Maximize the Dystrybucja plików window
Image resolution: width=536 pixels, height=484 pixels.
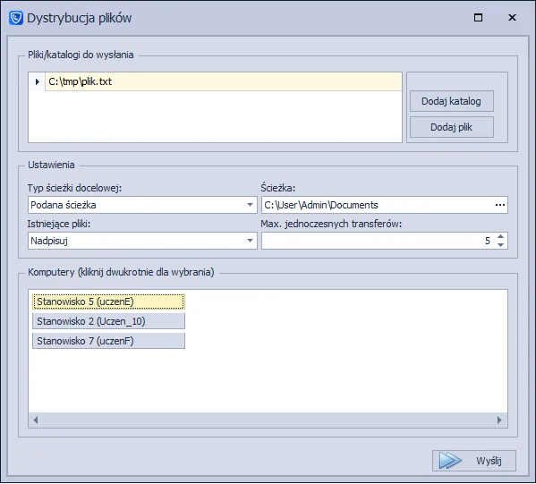click(x=478, y=17)
